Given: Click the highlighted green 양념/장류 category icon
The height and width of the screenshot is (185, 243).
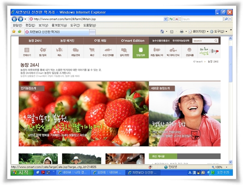Looking at the screenshot, I should pyautogui.click(x=141, y=51).
